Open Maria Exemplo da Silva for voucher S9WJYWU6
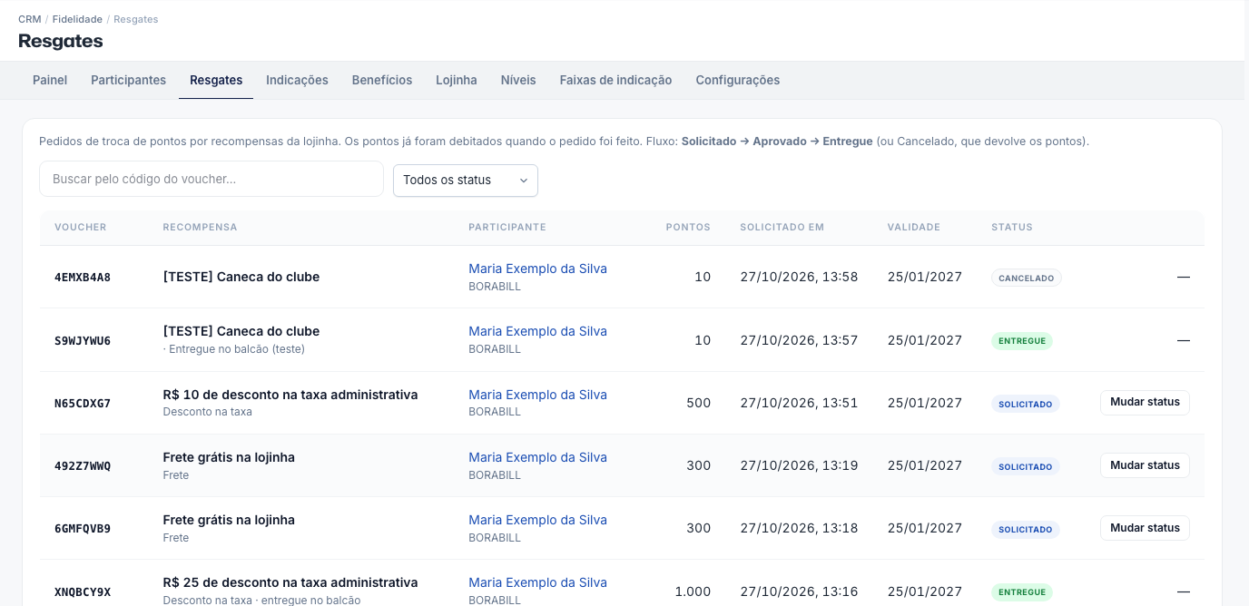 [x=537, y=331]
